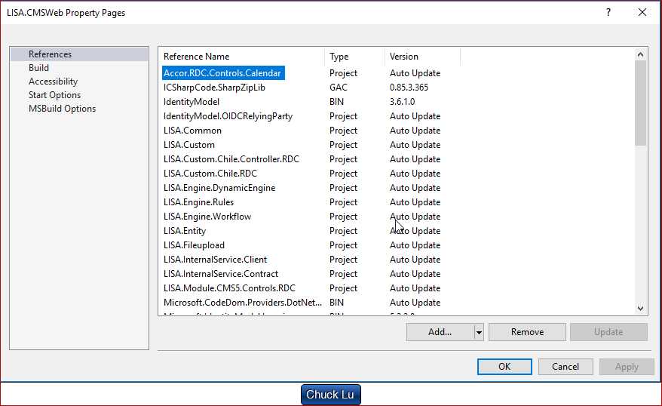Select the LISA.Custom reference
This screenshot has width=662, height=406.
(x=189, y=145)
